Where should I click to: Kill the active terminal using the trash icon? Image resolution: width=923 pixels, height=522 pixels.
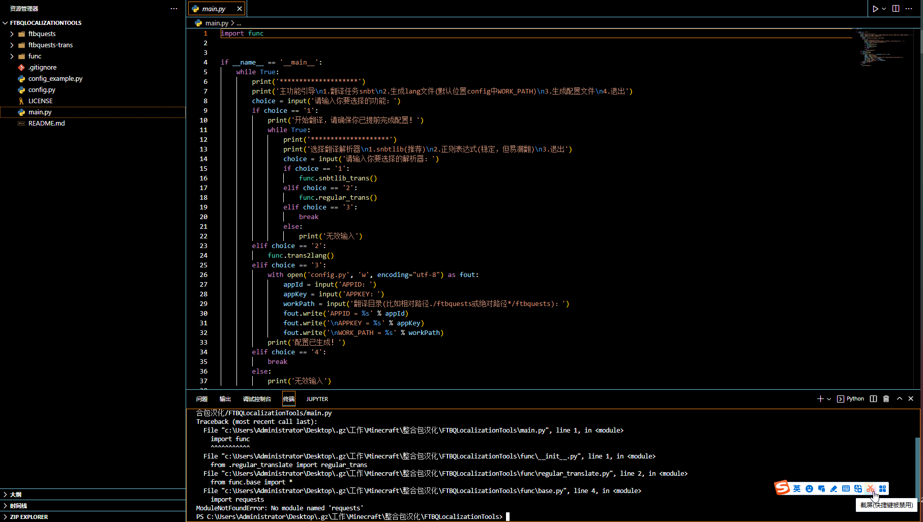point(886,398)
